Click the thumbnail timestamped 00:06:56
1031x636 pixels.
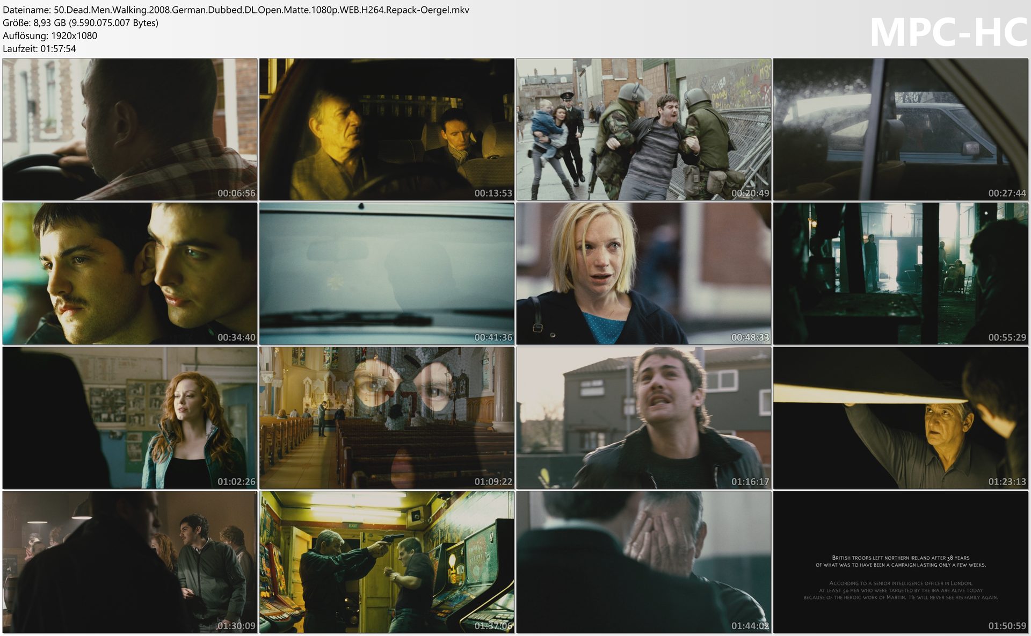129,129
